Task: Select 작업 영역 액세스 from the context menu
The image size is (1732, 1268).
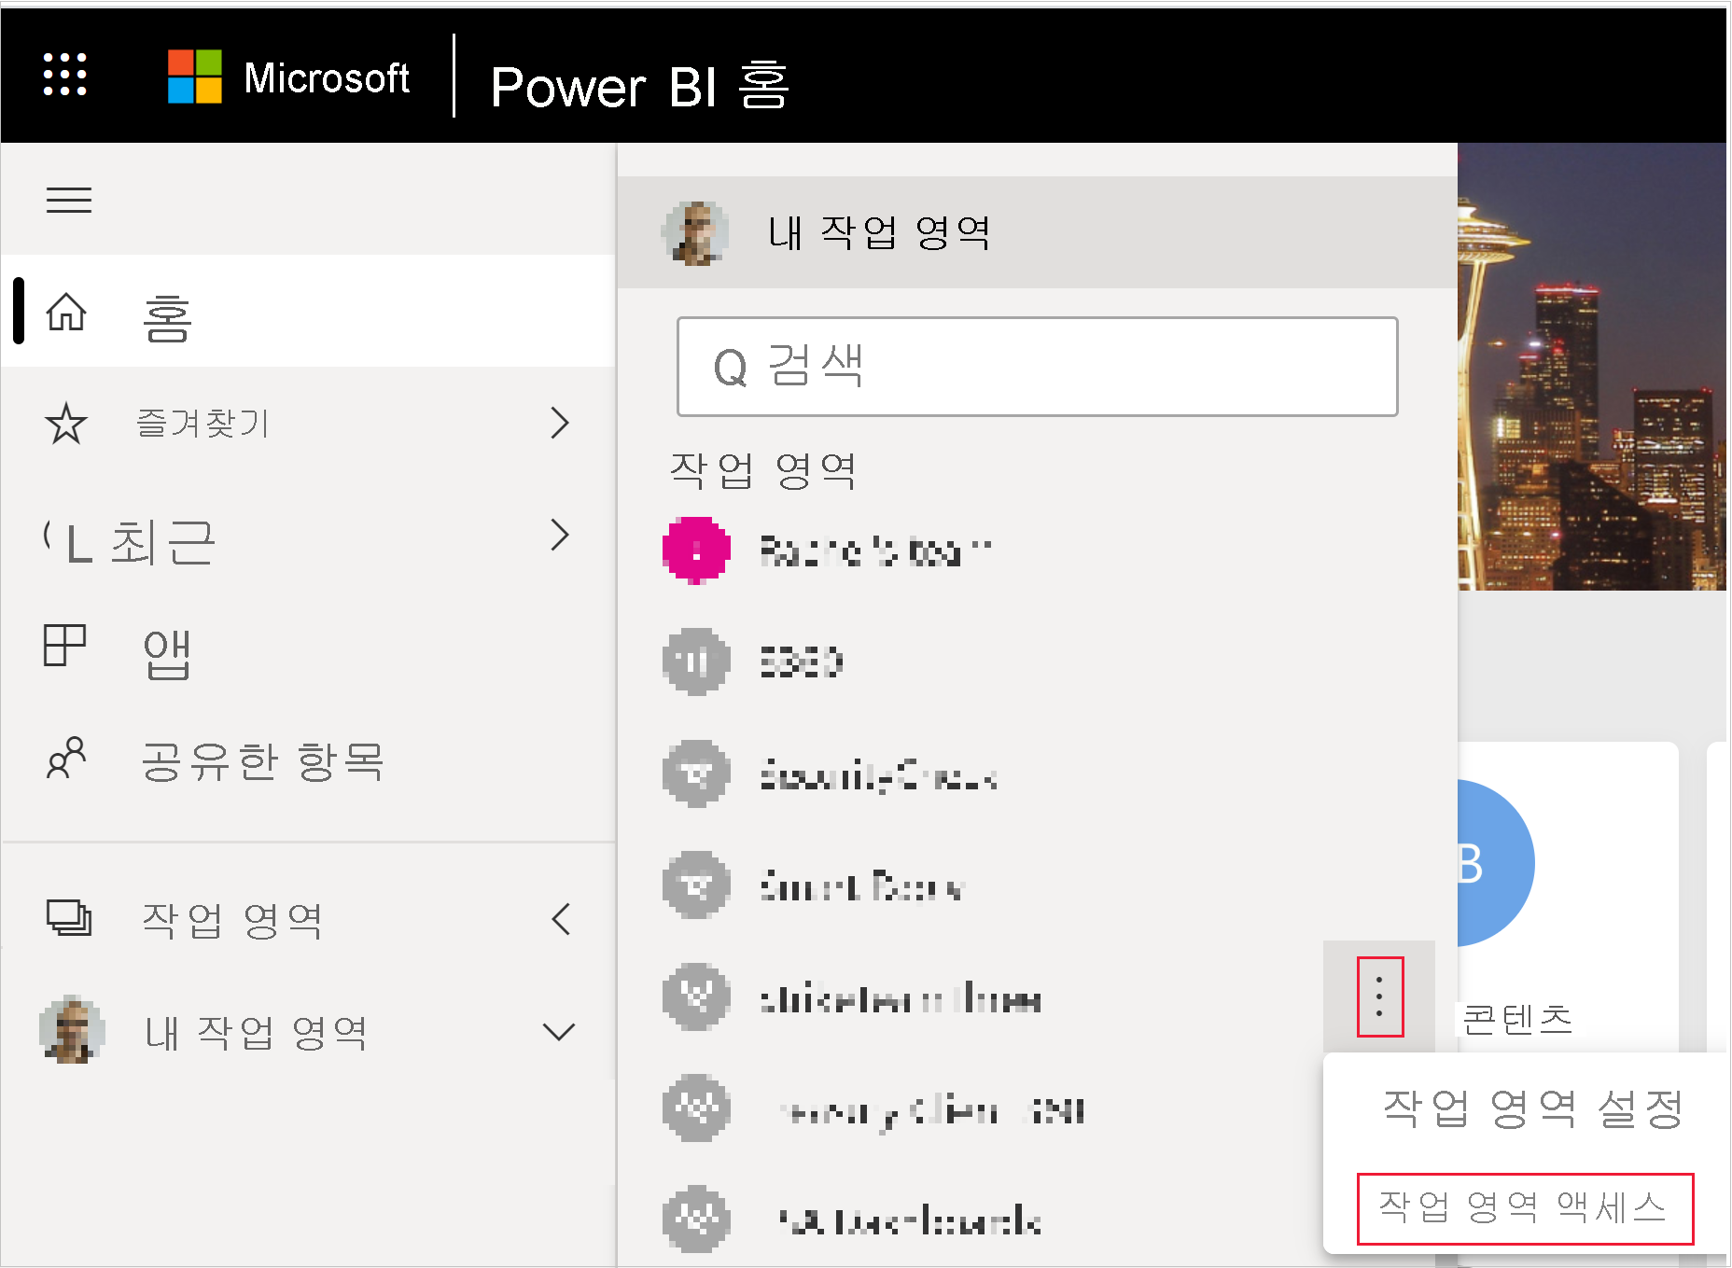Action: tap(1524, 1208)
